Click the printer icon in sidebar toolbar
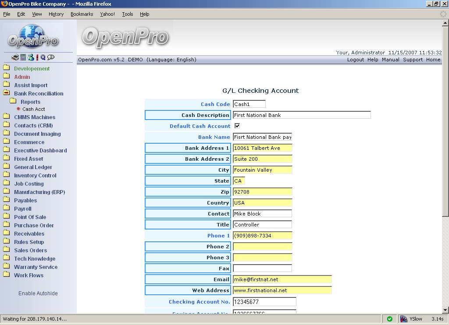This screenshot has width=449, height=325. point(15,57)
